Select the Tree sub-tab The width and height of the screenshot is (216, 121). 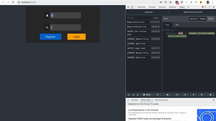(x=167, y=25)
